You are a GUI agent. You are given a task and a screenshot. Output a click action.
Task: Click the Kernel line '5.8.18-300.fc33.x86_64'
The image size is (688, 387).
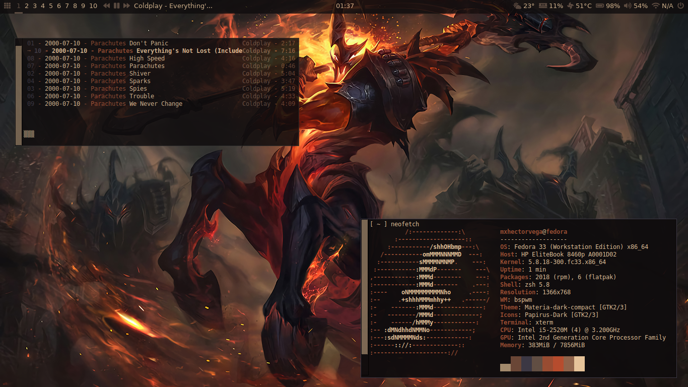553,262
